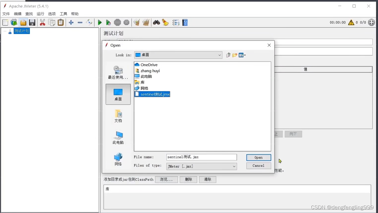378x213 pixels.
Task: Select 测试计划 node in the tree
Action: [21, 31]
